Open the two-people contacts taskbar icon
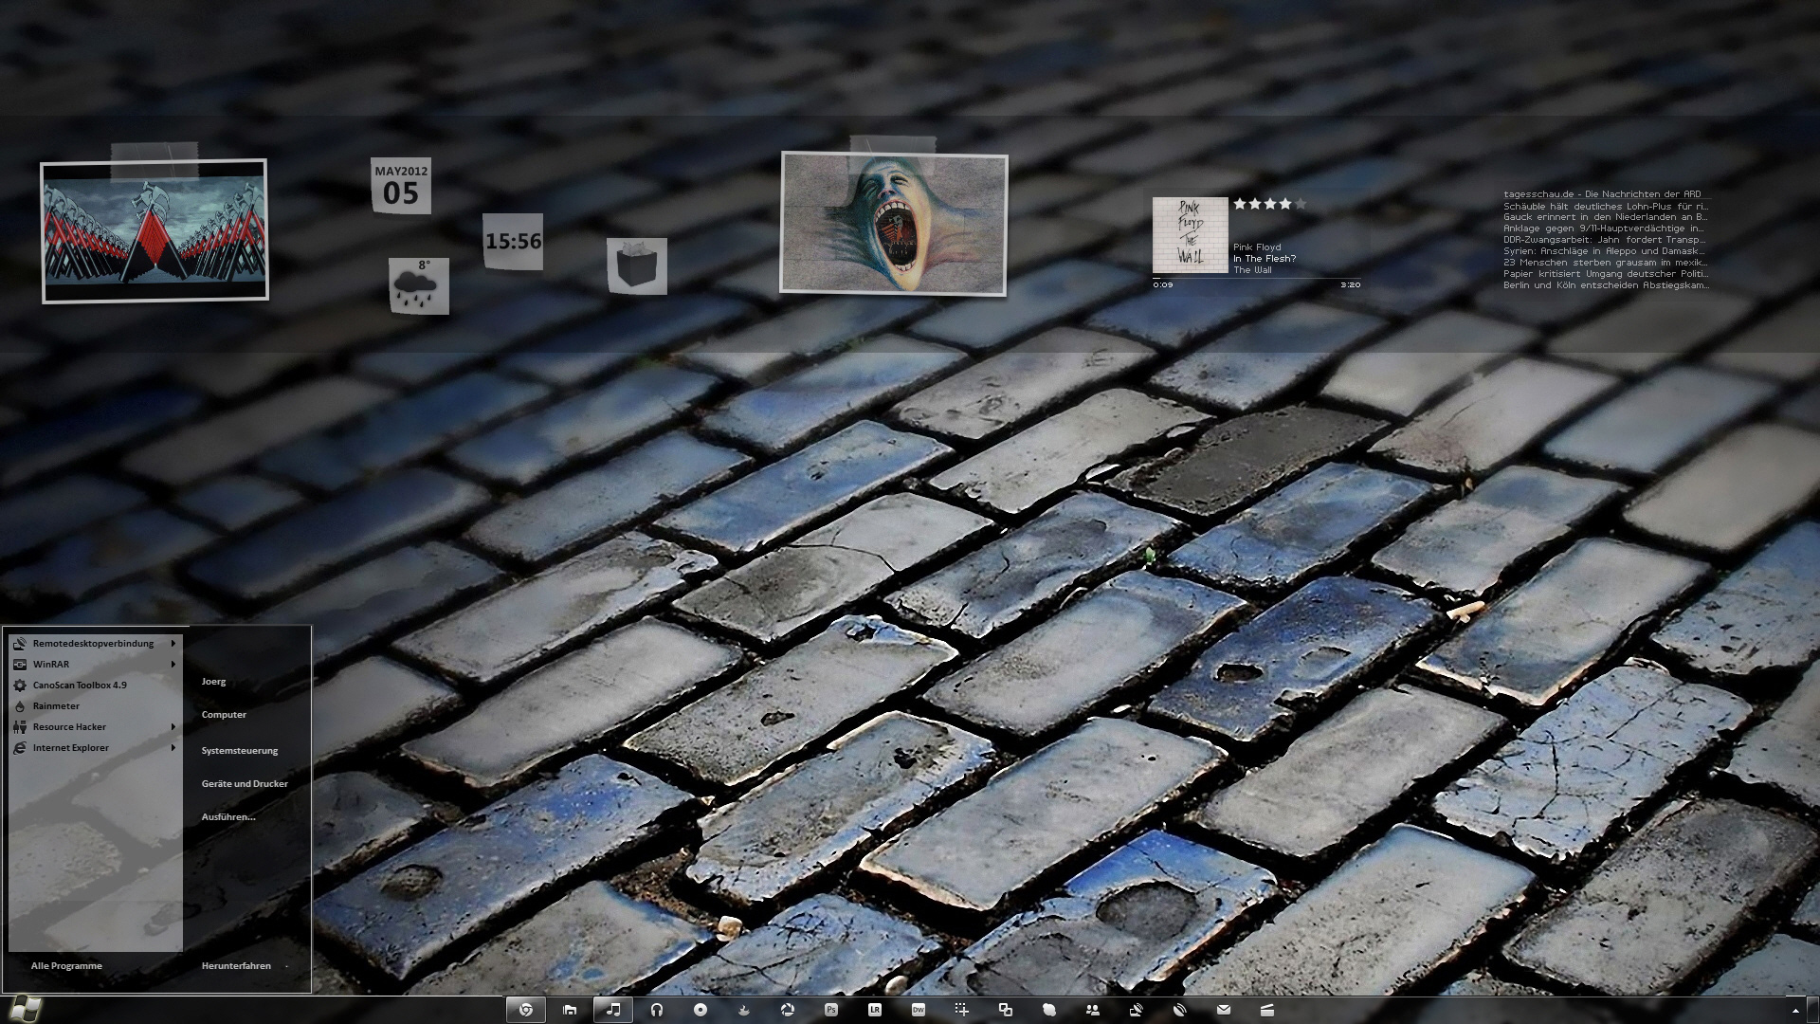The width and height of the screenshot is (1820, 1024). click(x=1093, y=1010)
